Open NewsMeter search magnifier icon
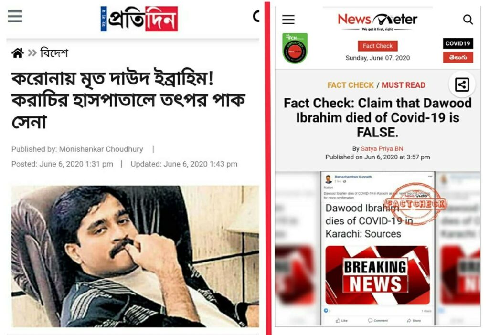The width and height of the screenshot is (489, 335). point(468,20)
